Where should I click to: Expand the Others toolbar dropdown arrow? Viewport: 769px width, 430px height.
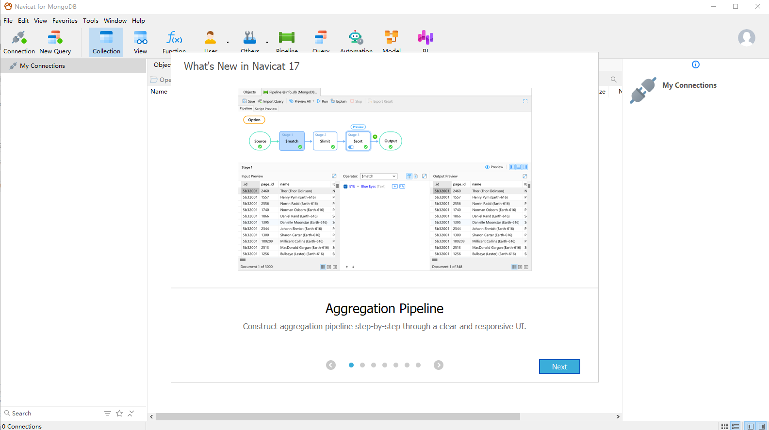(267, 42)
